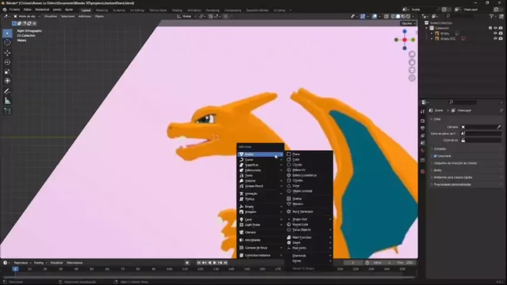507x285 pixels.
Task: Toggle viewport overlays button
Action: [x=375, y=16]
